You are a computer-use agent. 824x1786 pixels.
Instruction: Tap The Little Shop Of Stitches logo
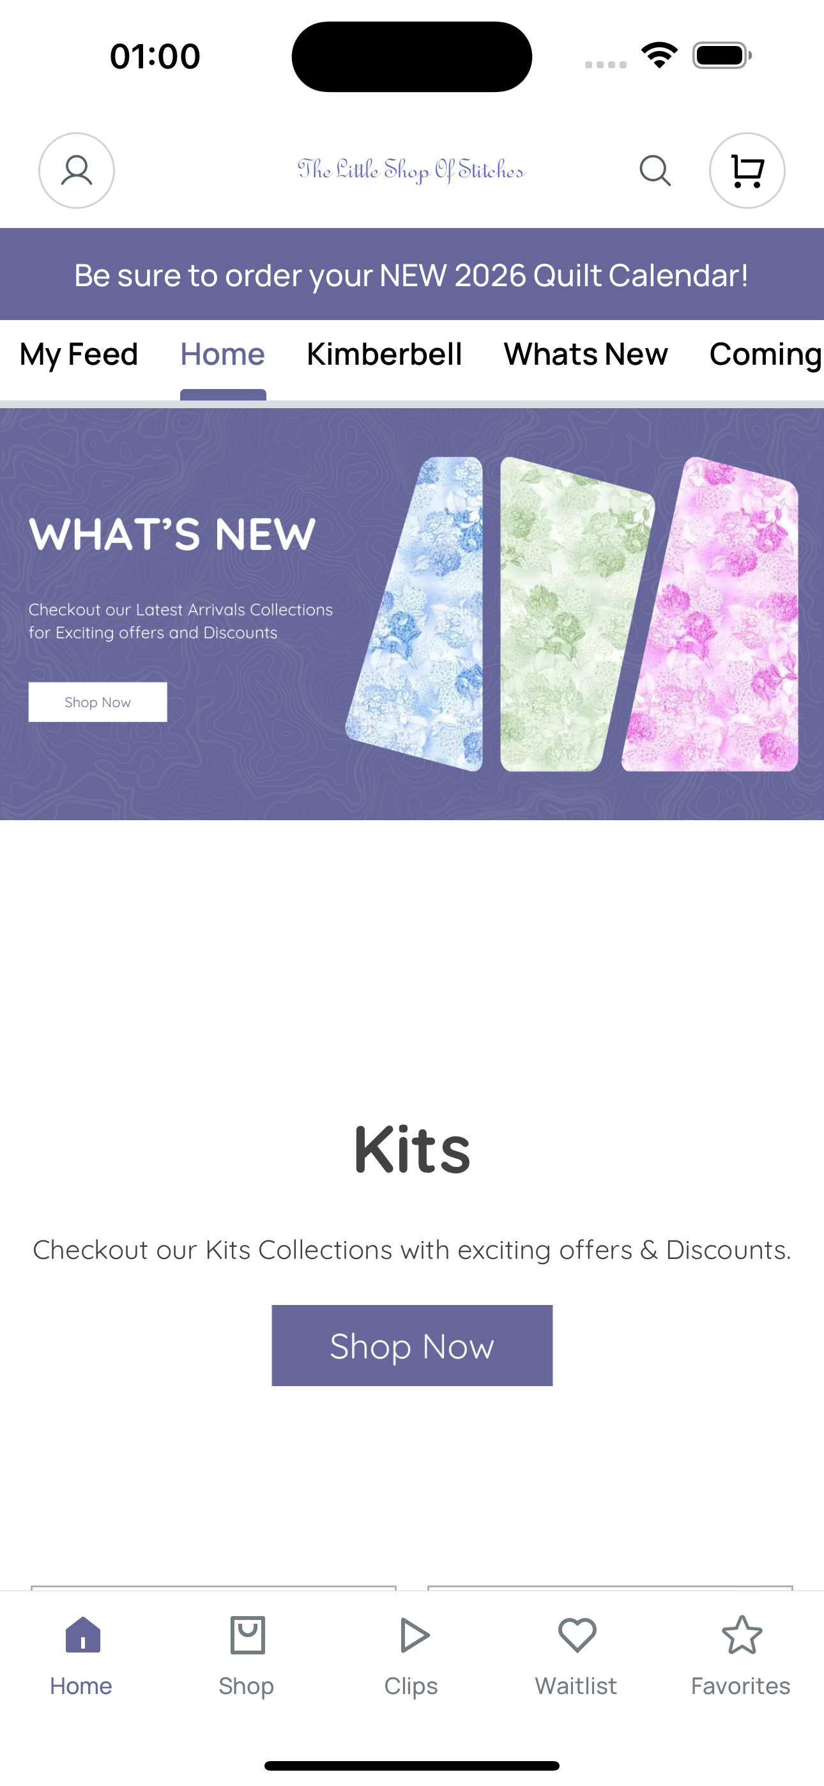[411, 170]
